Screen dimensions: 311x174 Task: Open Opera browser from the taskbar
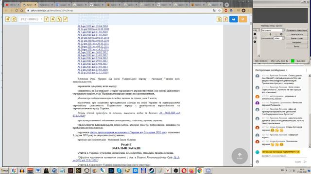tap(184, 171)
